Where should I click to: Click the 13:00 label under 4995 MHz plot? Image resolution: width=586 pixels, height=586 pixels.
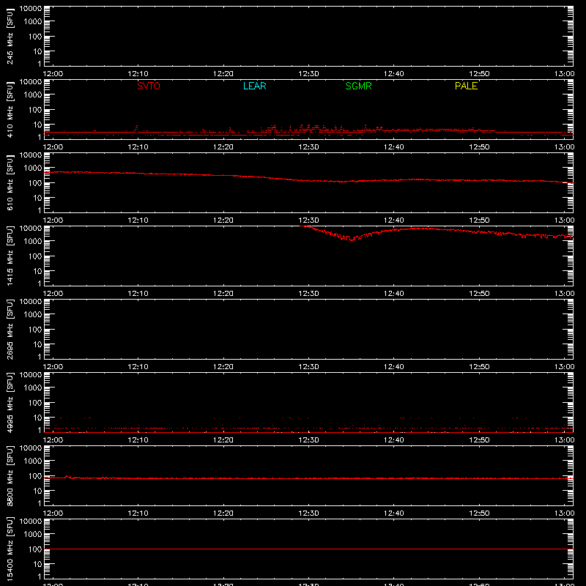[x=564, y=440]
